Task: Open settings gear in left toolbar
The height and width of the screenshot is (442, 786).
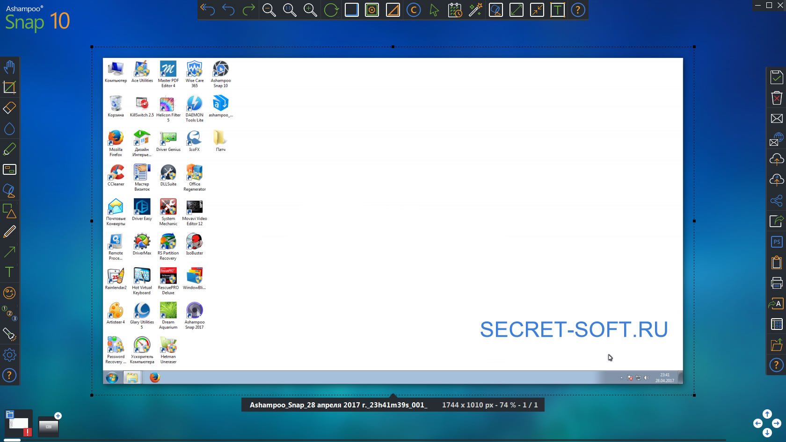Action: 9,355
